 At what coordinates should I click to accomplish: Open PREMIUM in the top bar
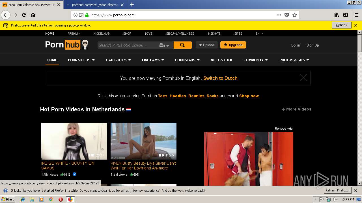pos(74,34)
